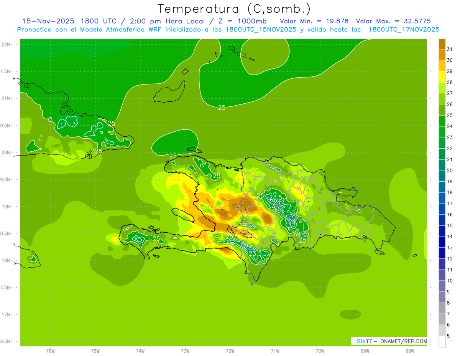The image size is (460, 356).
Task: Click the "75W" longitude axis label
Action: 95,351
